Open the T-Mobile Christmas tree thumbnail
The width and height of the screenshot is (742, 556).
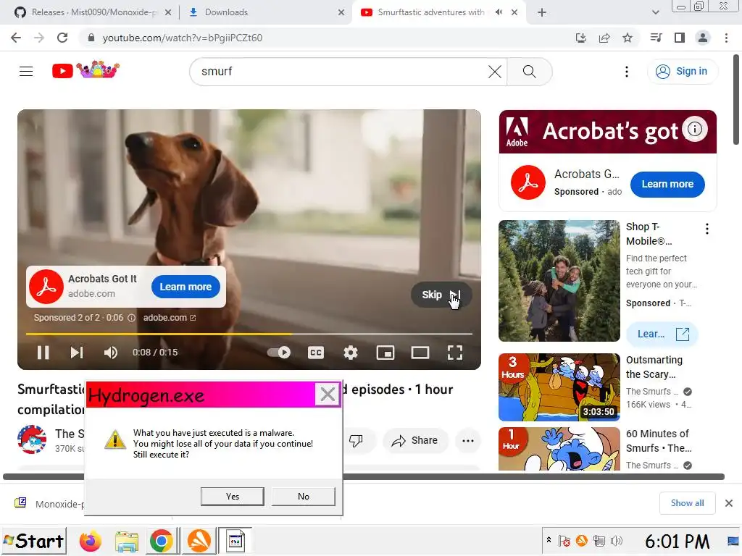559,281
